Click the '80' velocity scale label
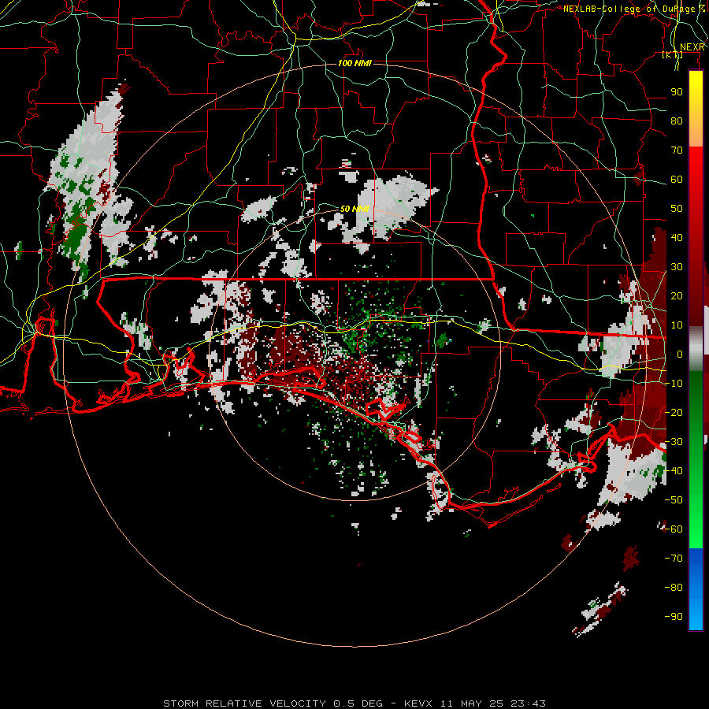709x709 pixels. coord(677,121)
